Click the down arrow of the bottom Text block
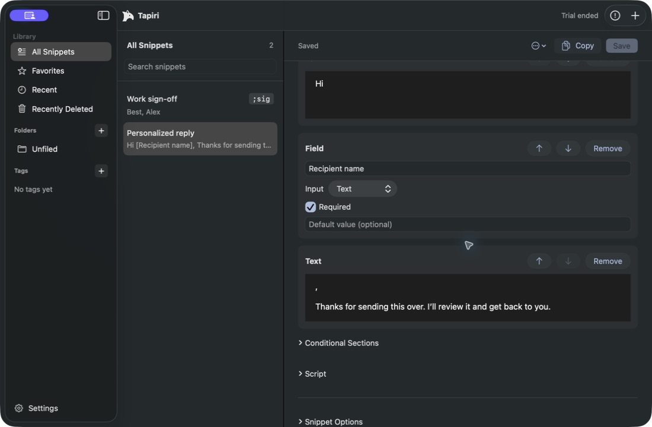This screenshot has height=427, width=652. [x=568, y=262]
